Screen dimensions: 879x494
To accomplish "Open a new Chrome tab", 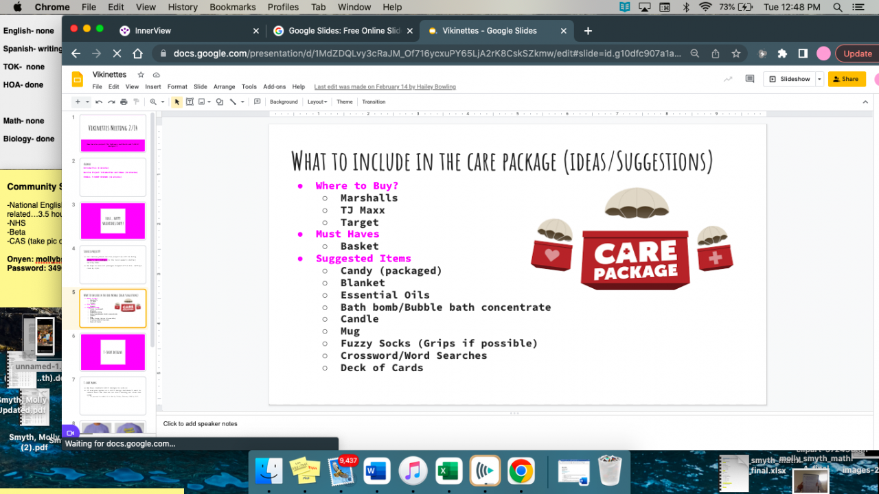I will 588,31.
